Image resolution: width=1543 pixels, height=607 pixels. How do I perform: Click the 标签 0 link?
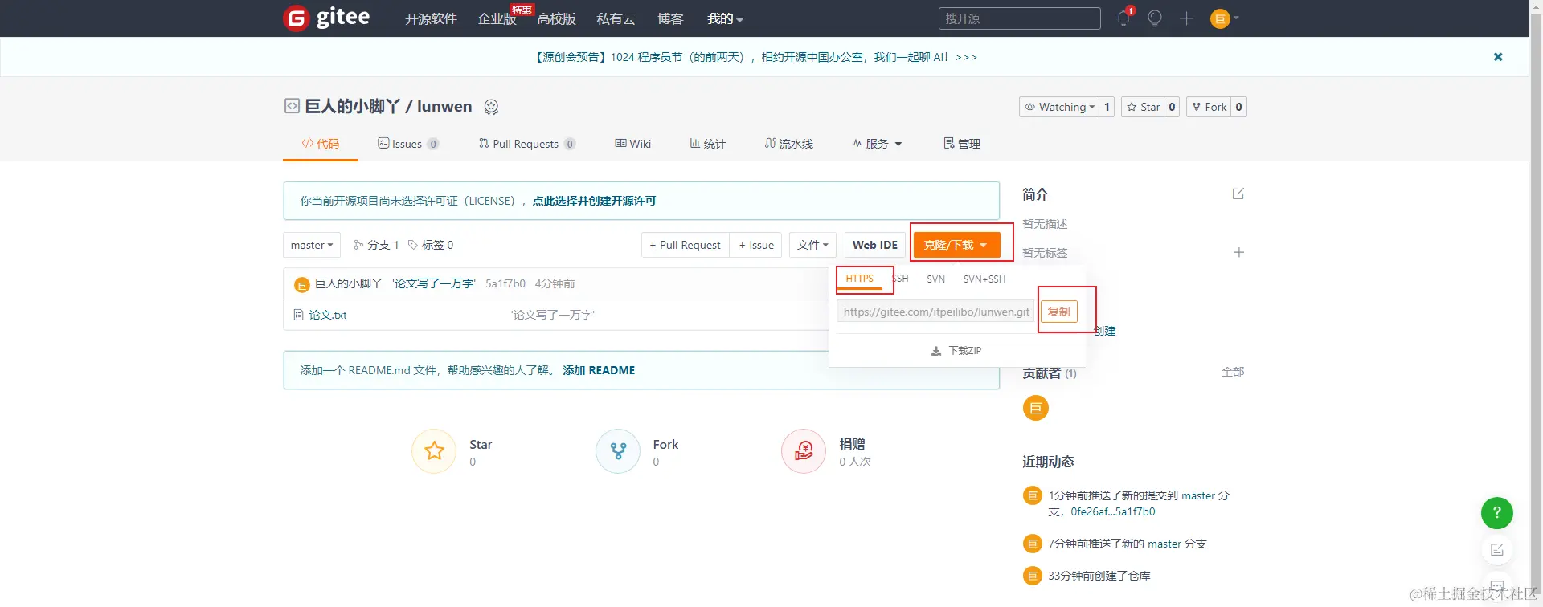[x=431, y=245]
